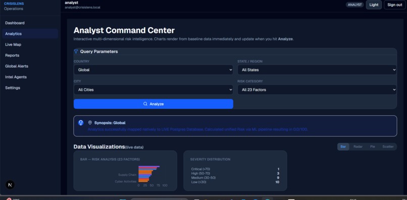Click the Medium (30-50) severity row
The image size is (407, 200).
coord(235,178)
